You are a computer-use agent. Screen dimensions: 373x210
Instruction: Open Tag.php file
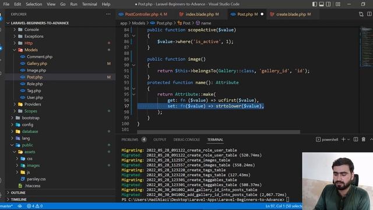34,91
